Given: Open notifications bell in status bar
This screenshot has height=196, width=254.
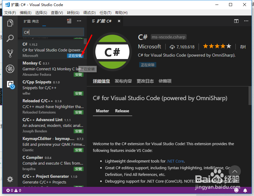Looking at the screenshot, I should pyautogui.click(x=245, y=191).
